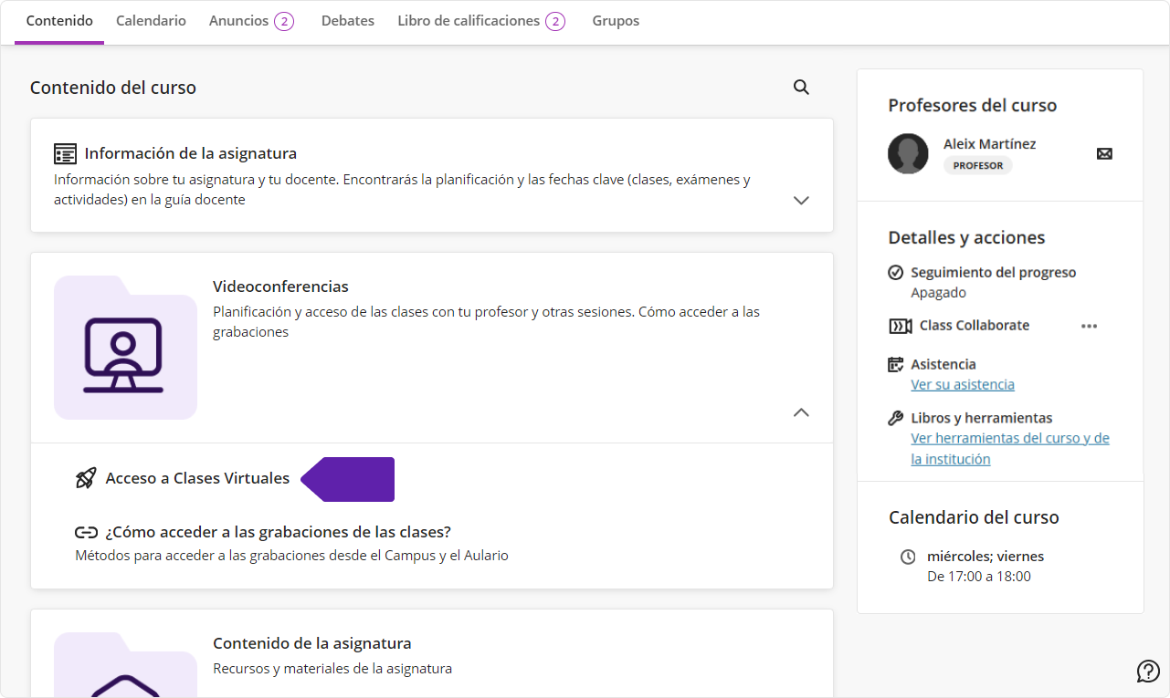Switch to the Contenido tab

pos(59,20)
